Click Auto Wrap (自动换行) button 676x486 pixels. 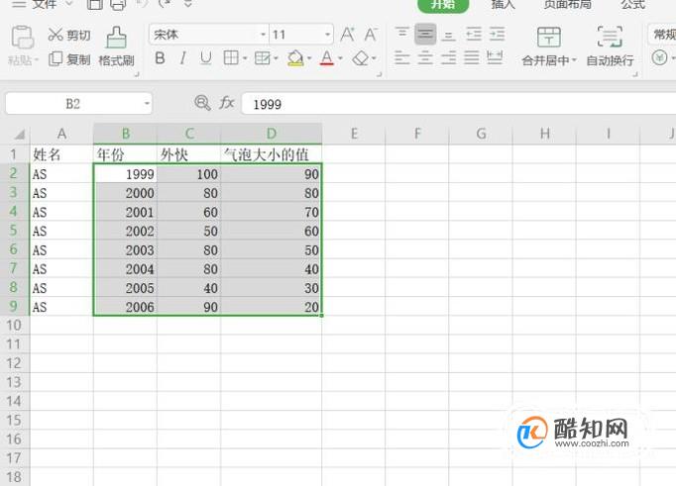610,47
